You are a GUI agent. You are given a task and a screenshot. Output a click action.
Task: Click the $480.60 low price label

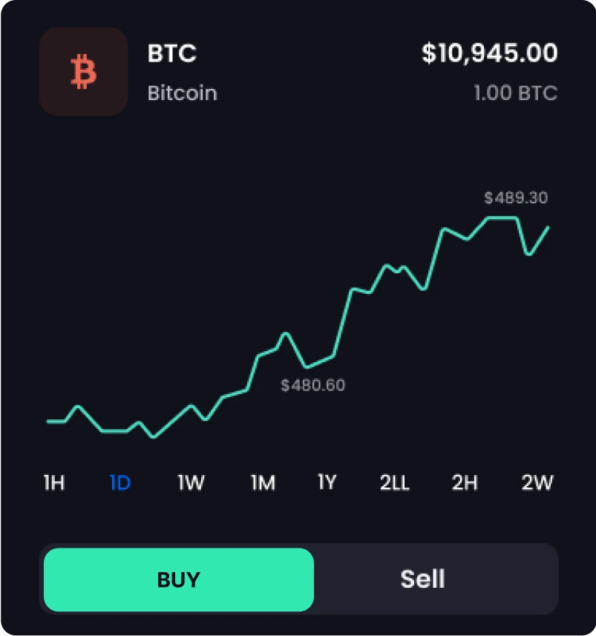click(312, 386)
